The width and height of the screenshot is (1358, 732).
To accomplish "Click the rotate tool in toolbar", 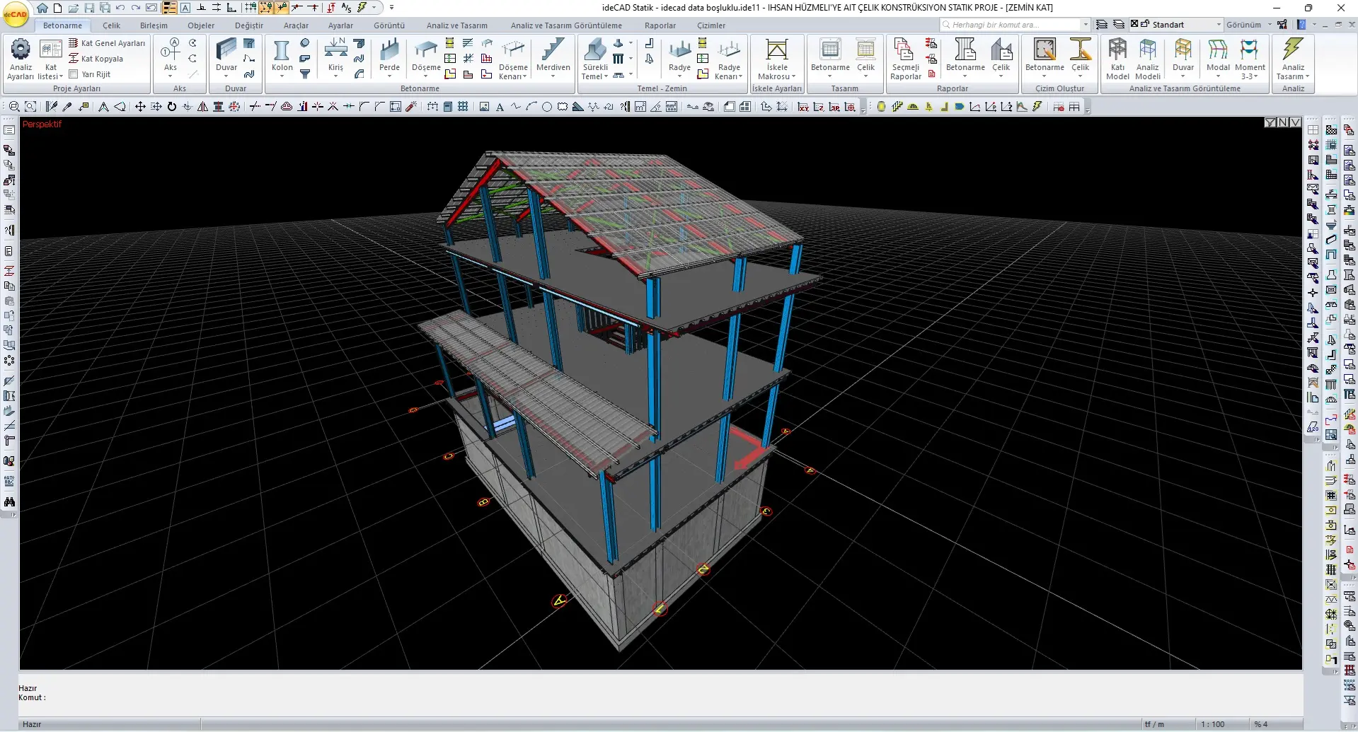I will tap(171, 107).
